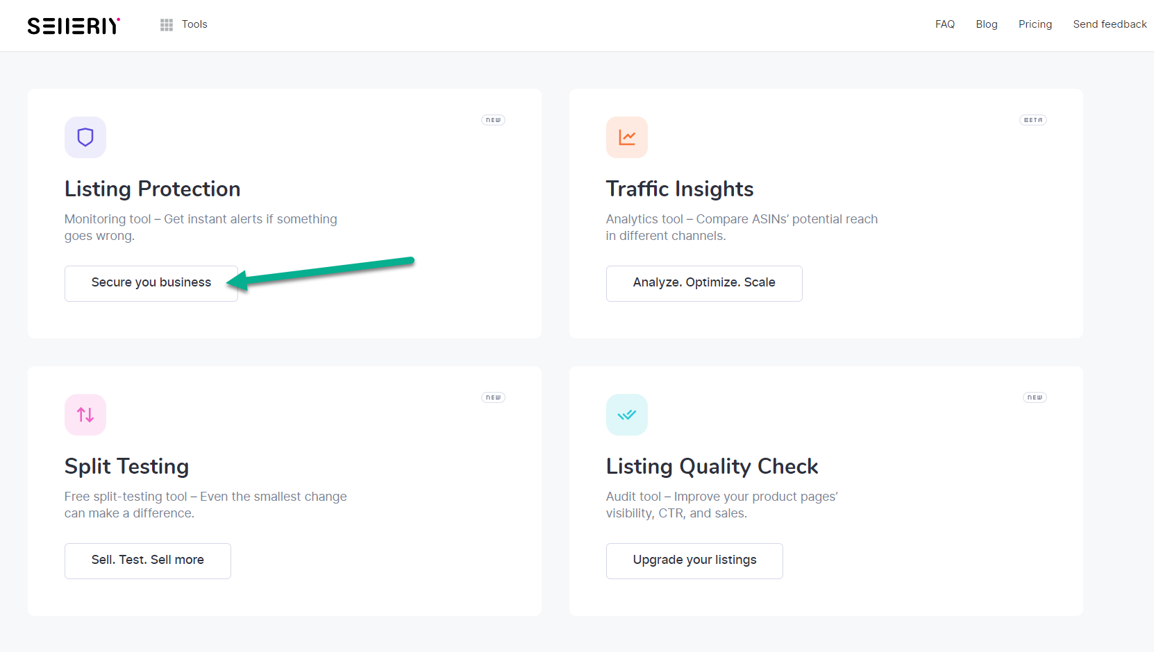
Task: Select the Listing Quality Check heading
Action: tap(712, 466)
